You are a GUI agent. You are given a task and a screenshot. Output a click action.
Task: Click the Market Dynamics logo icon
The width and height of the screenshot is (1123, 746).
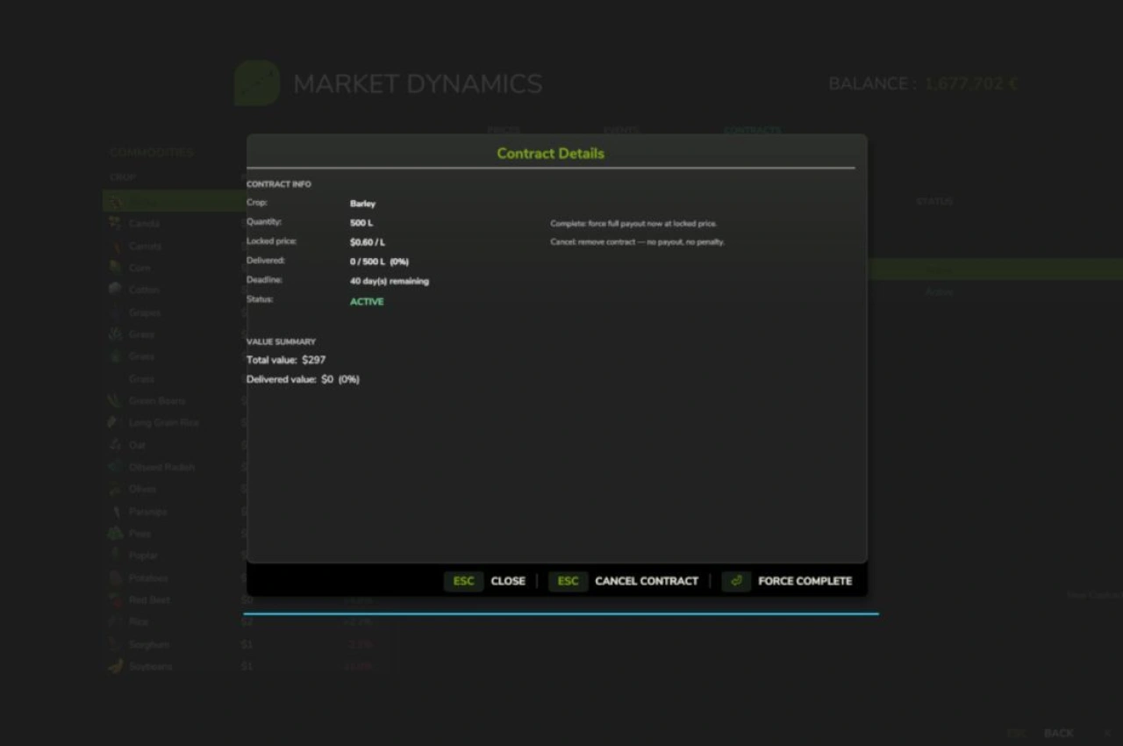pyautogui.click(x=257, y=83)
